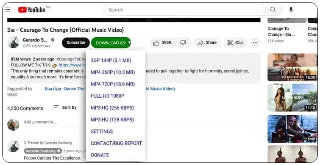
Task: Open the 18:36 sidebar video thumbnail
Action: point(292,67)
